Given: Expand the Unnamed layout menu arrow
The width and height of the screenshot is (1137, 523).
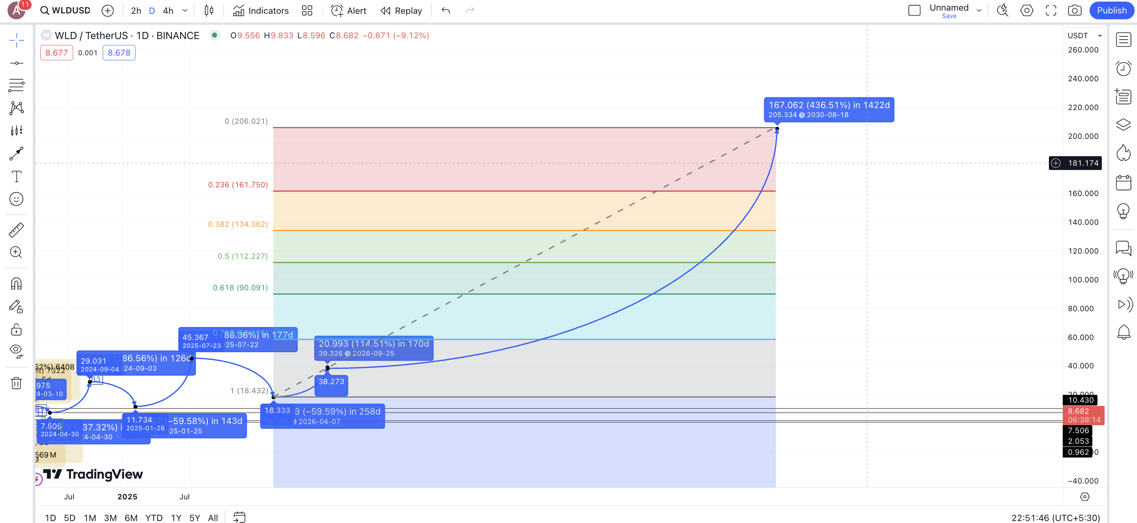Looking at the screenshot, I should point(979,11).
